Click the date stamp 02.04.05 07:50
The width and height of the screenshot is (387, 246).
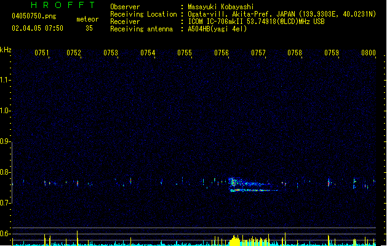click(38, 28)
